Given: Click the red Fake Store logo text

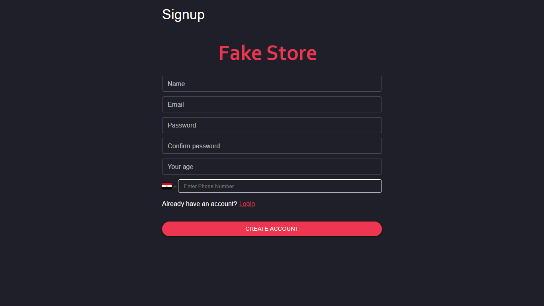Looking at the screenshot, I should 268,53.
